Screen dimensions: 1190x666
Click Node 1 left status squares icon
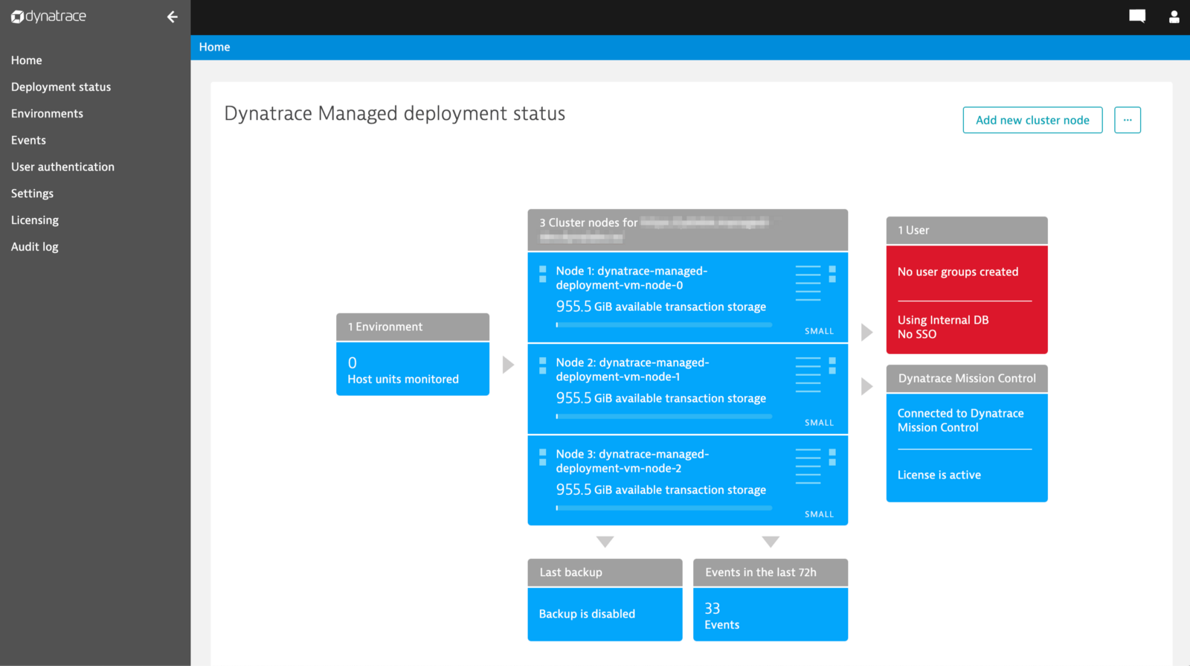[543, 274]
